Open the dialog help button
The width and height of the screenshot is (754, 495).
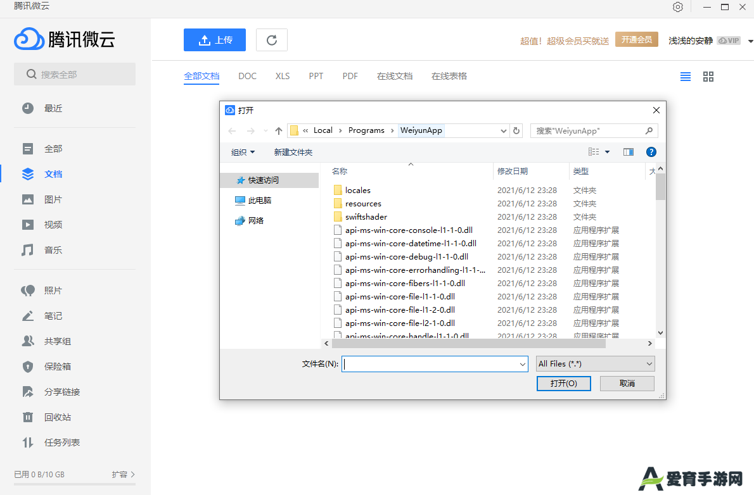(x=651, y=152)
